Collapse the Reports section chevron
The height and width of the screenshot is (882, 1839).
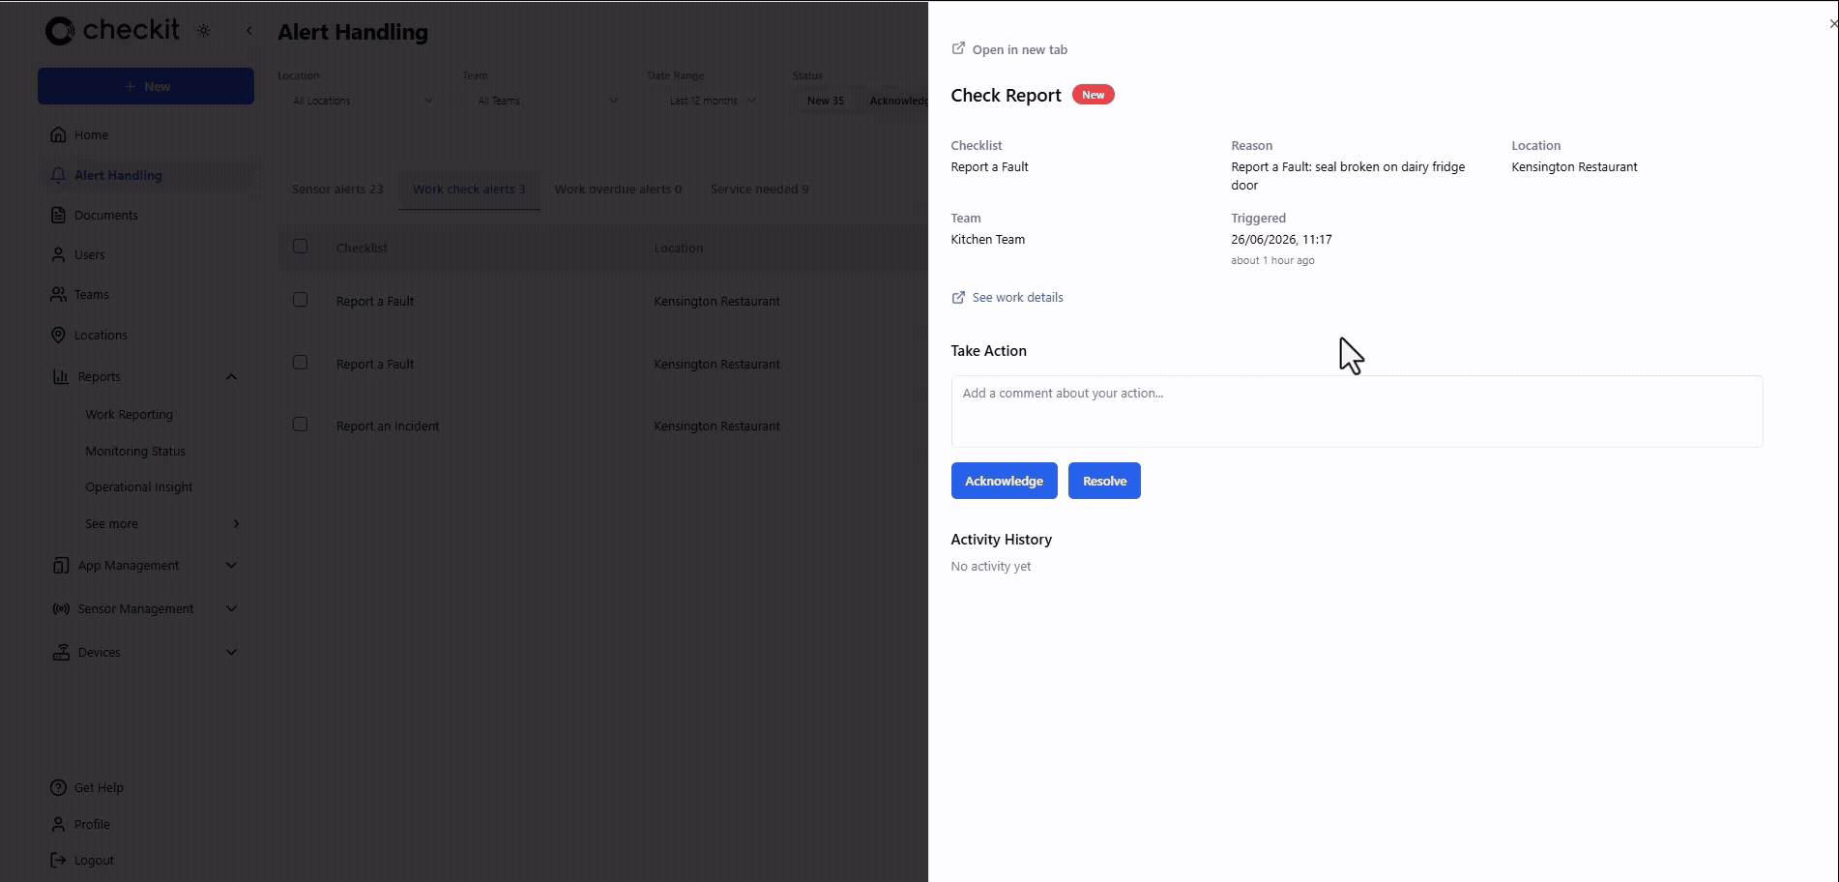click(x=231, y=376)
